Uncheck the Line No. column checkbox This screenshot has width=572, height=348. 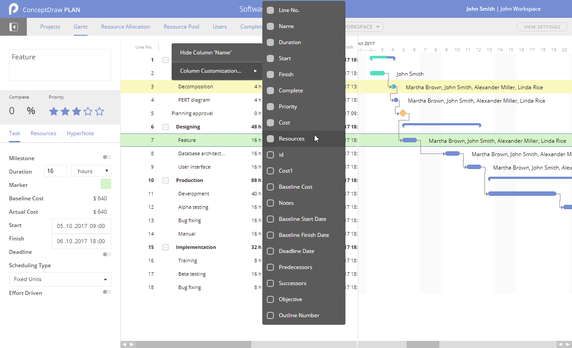tap(270, 10)
